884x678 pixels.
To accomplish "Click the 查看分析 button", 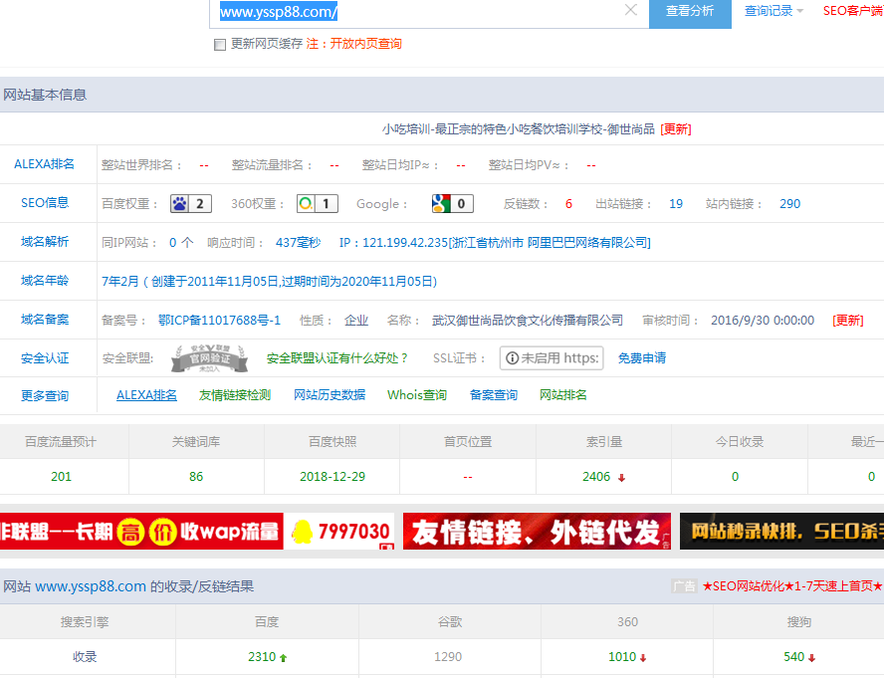I will pos(690,11).
